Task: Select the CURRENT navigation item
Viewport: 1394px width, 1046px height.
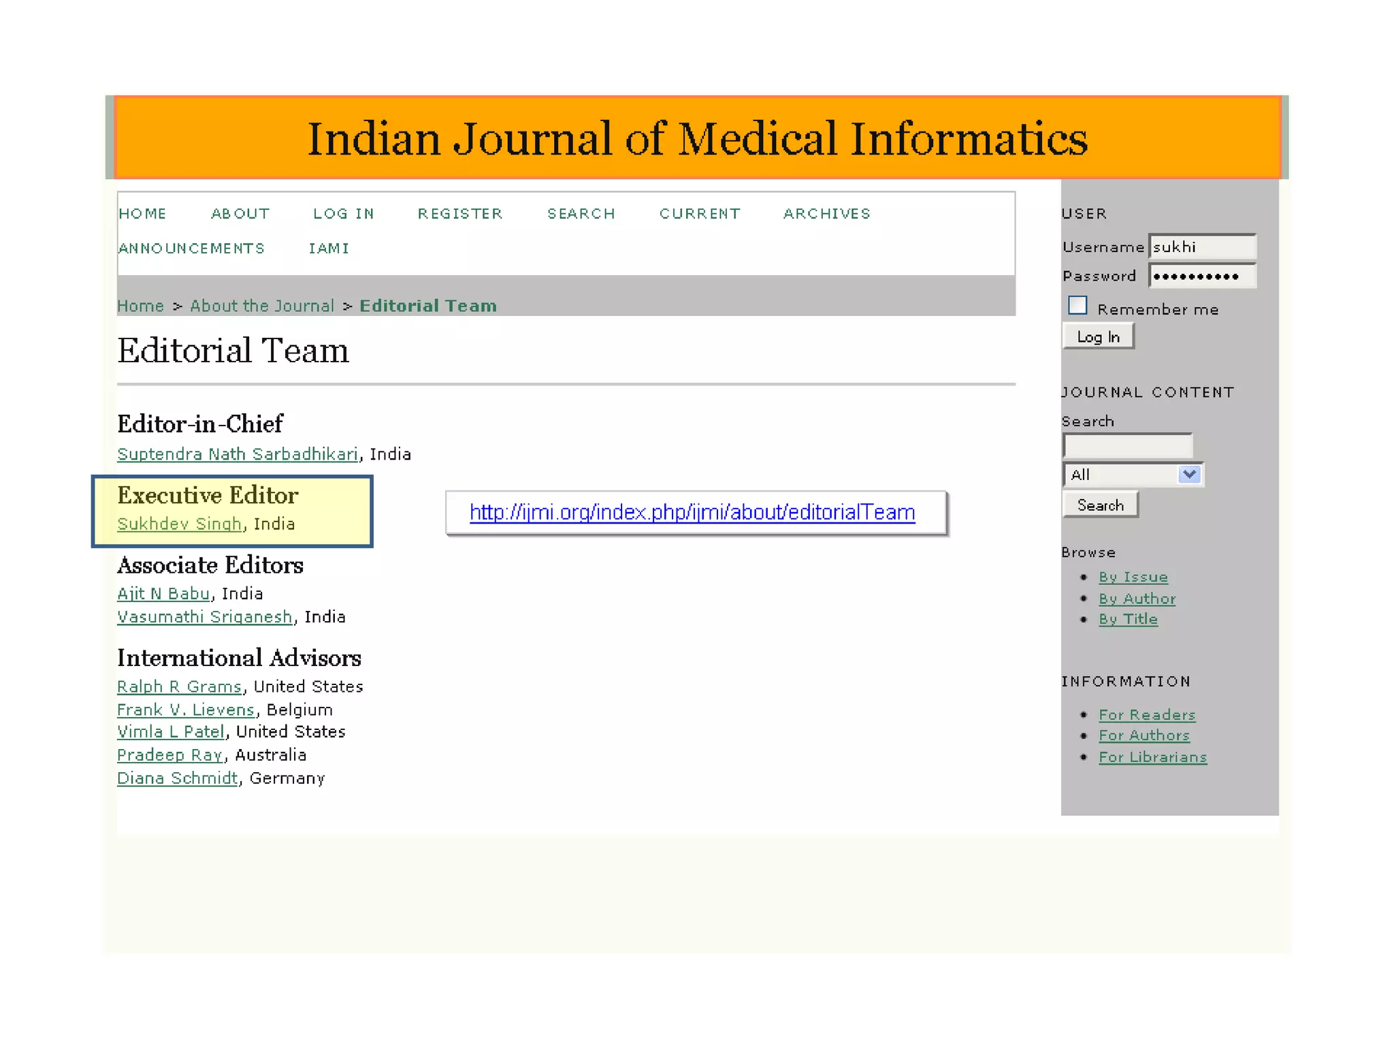Action: coord(699,214)
